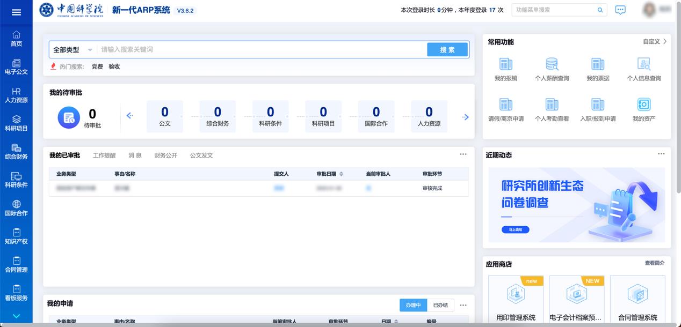Switch to the 工作提醒 tab
681x327 pixels.
pos(104,155)
